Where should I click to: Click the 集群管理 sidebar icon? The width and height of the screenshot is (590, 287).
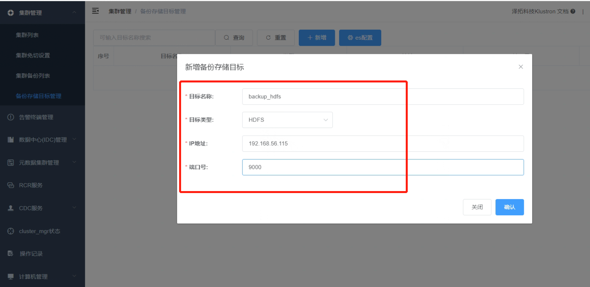(11, 13)
